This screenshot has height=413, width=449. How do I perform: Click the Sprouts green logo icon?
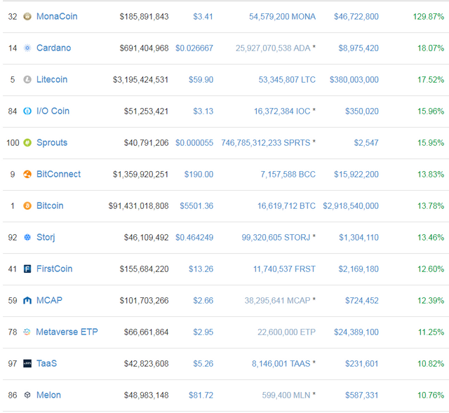coord(27,142)
